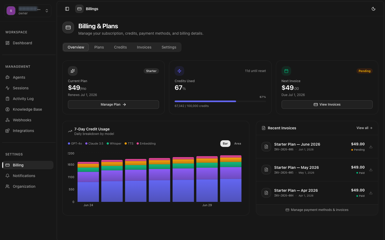Click document icon of June 2026 invoice

pyautogui.click(x=266, y=147)
